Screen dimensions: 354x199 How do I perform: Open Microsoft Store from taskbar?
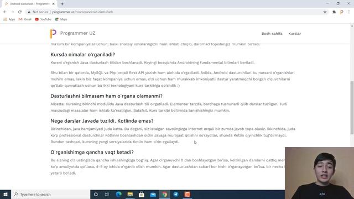142,194
